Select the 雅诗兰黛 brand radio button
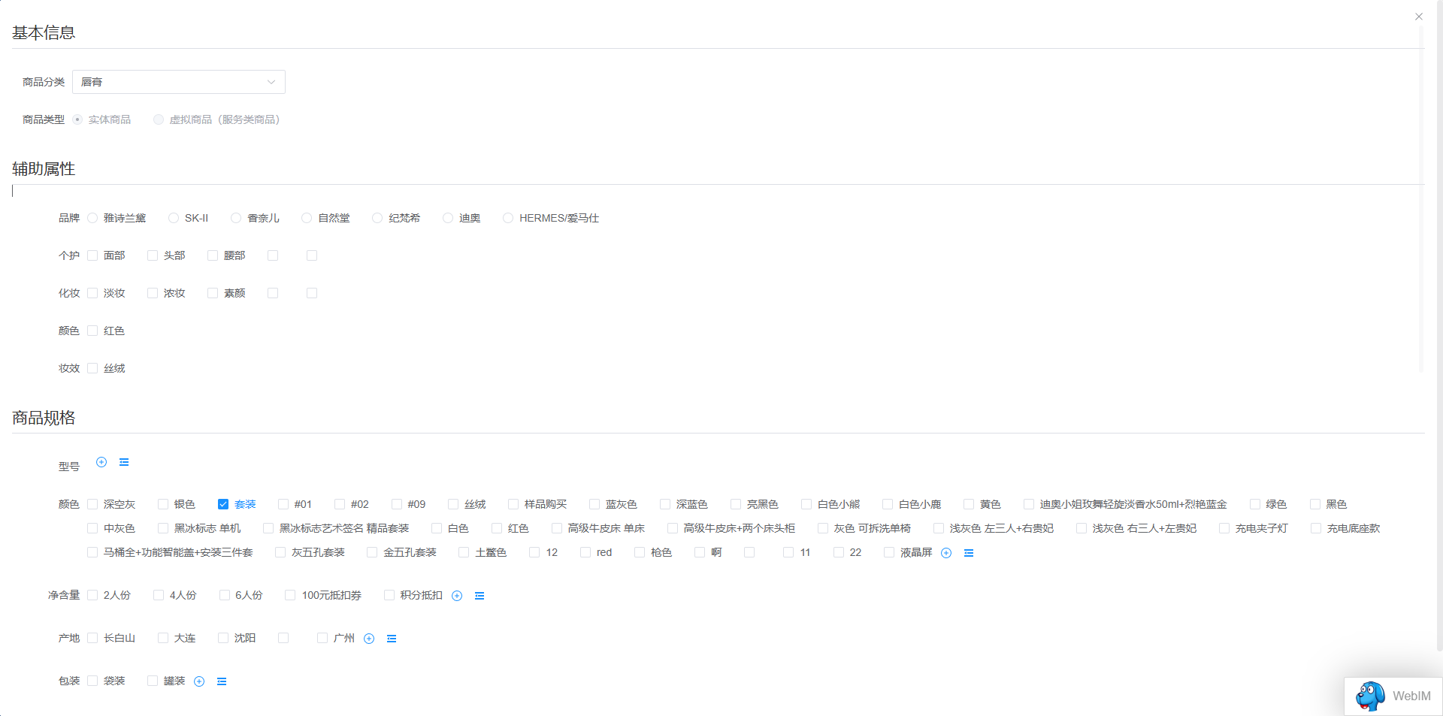Viewport: 1443px width, 716px height. [92, 218]
